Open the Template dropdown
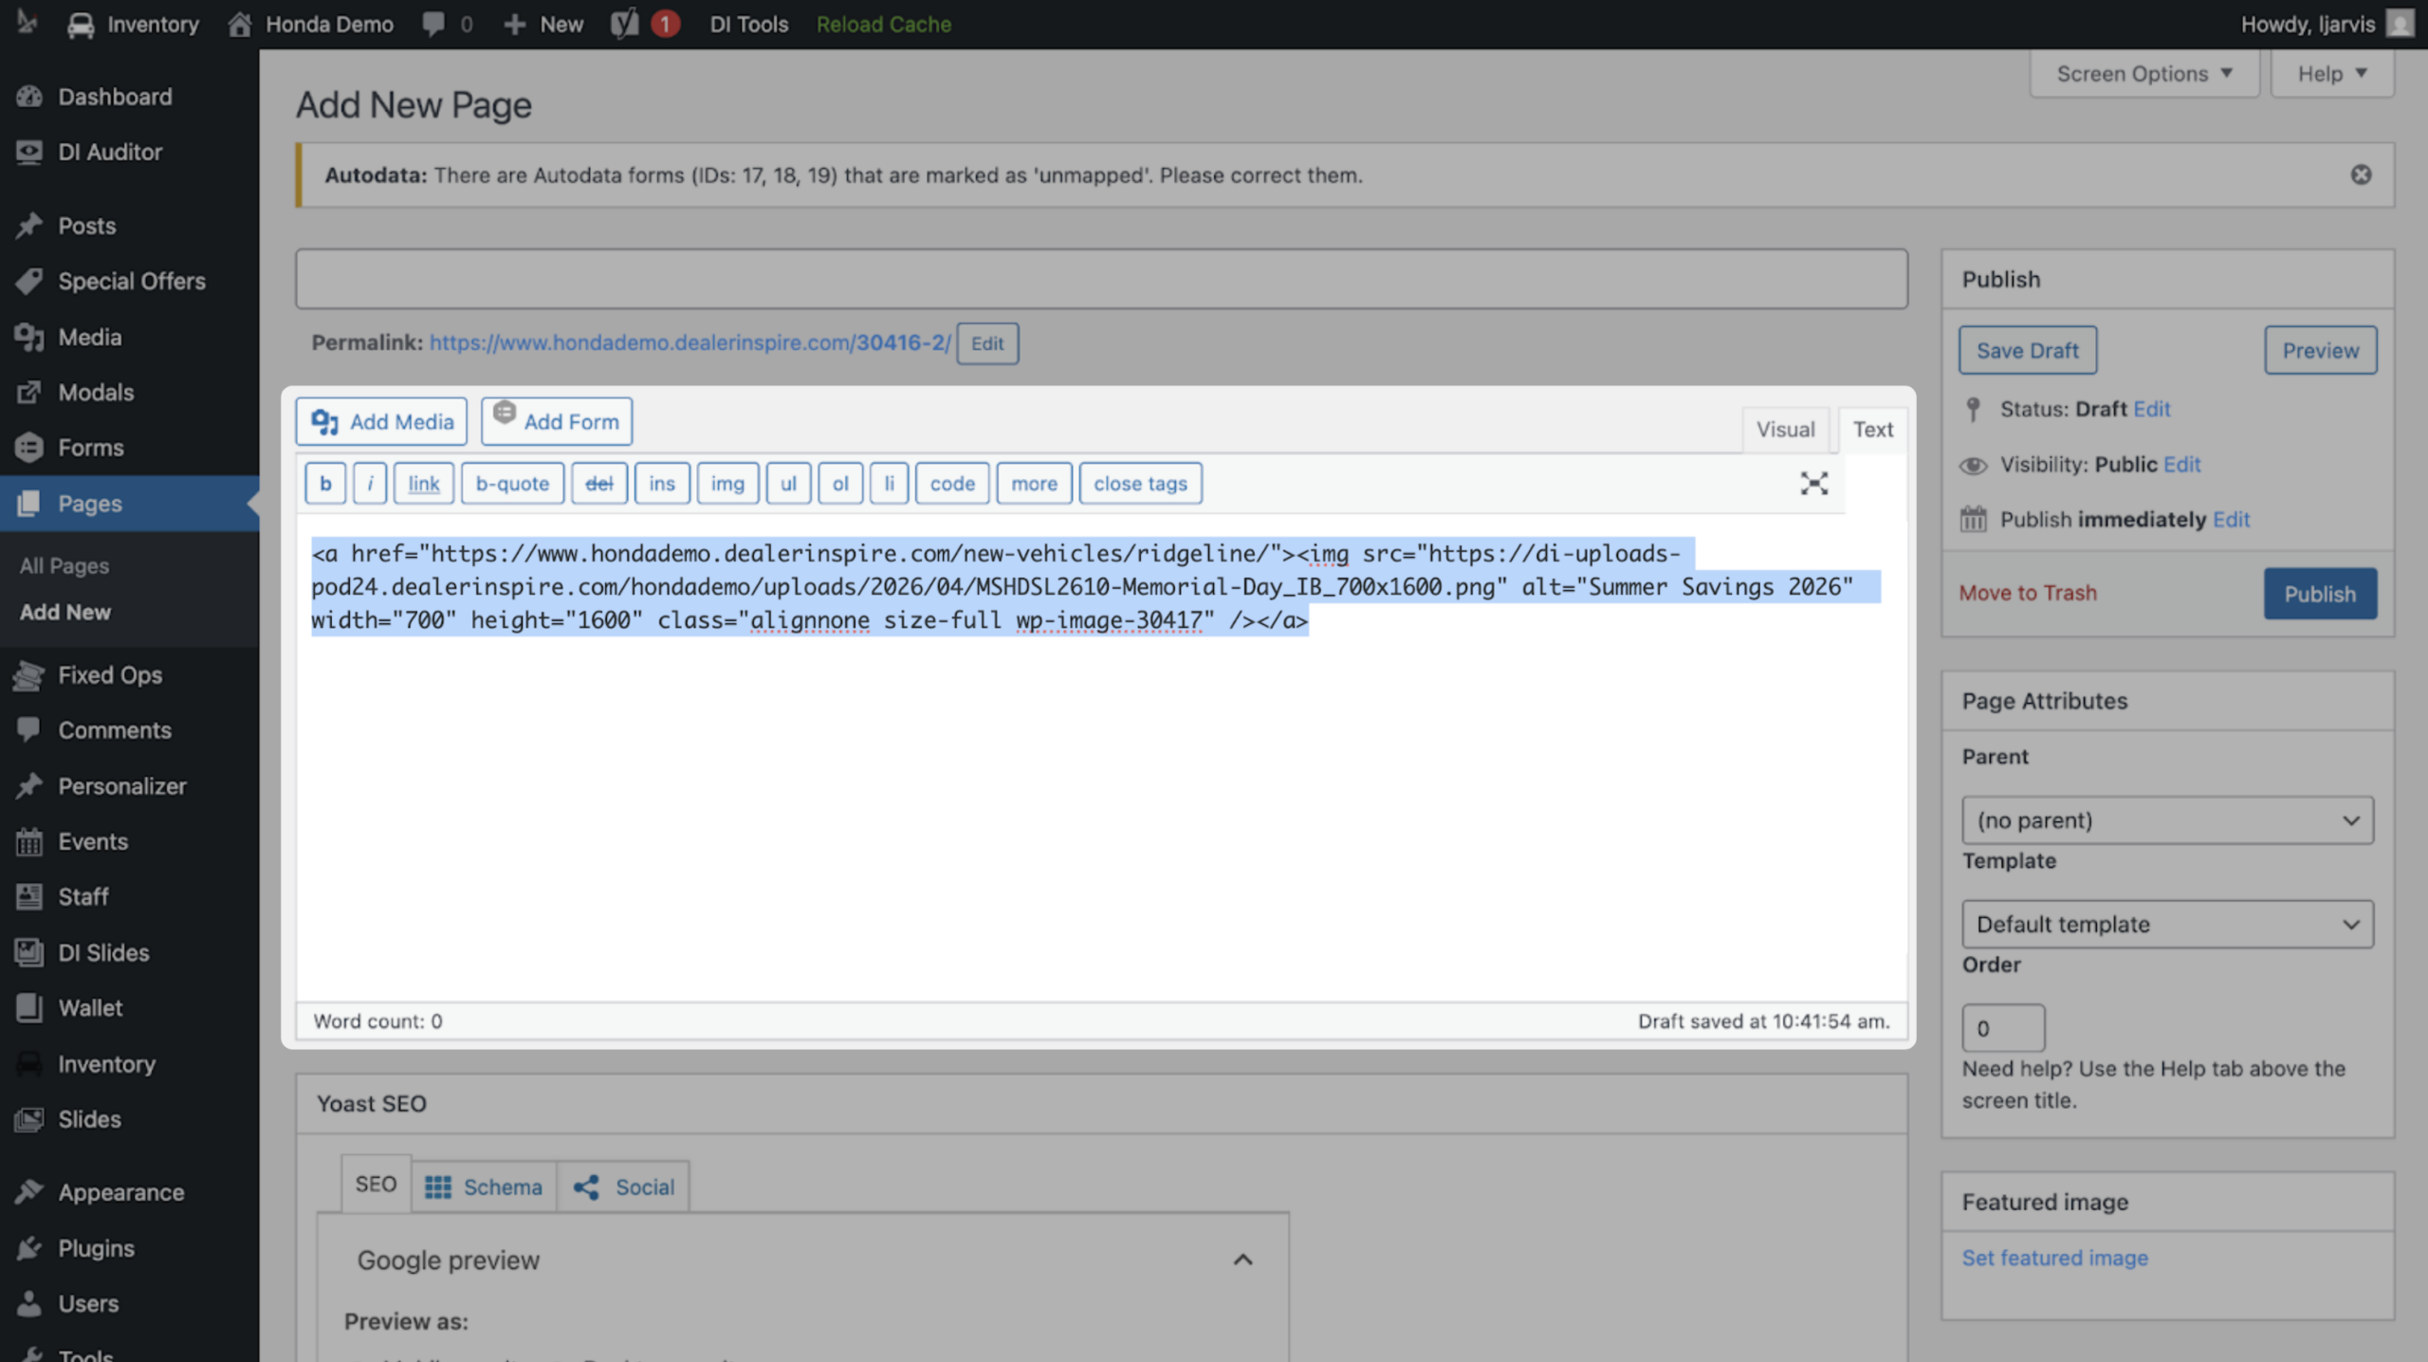This screenshot has height=1362, width=2428. (x=2167, y=925)
